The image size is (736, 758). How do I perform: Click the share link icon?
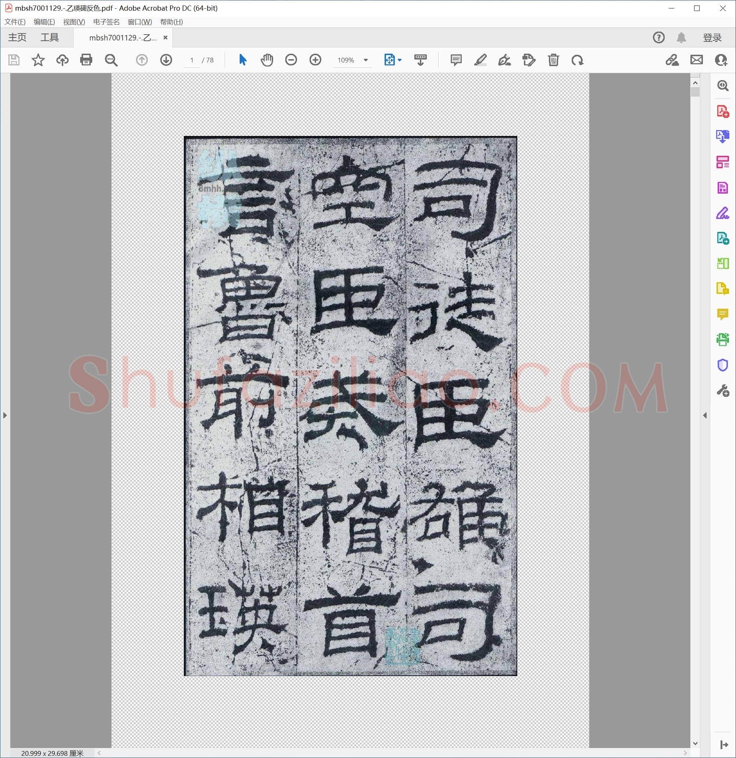tap(672, 60)
